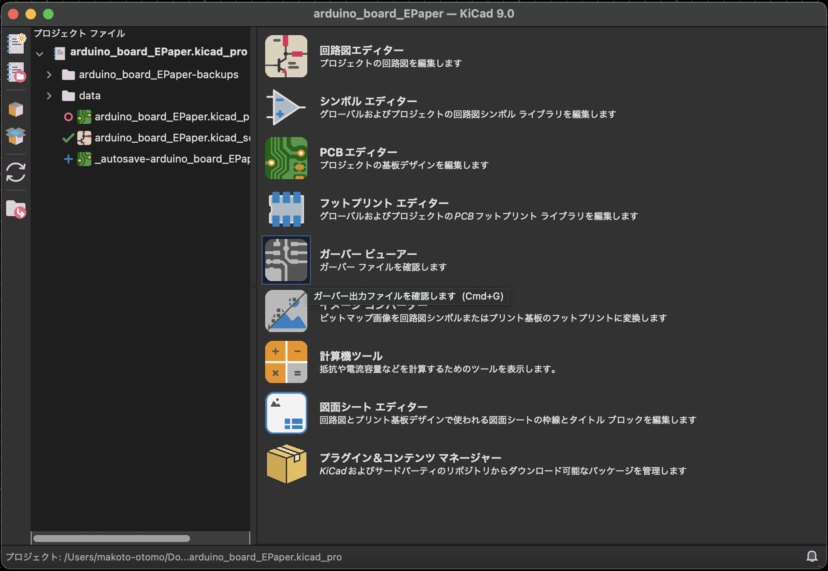
Task: Launch the Drawing Sheet Editor (図面シート エディター) icon
Action: (286, 413)
